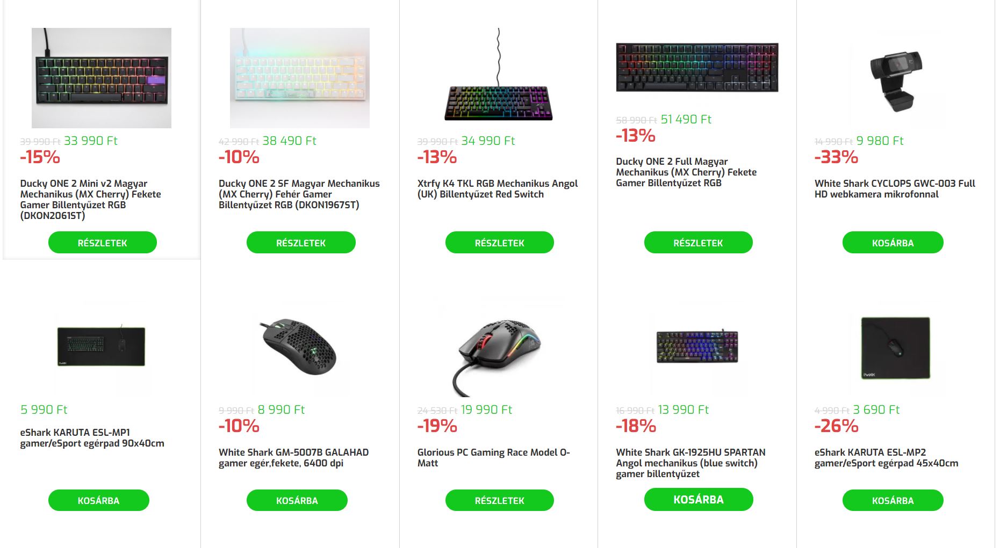Screen dimensions: 1000x548
Task: Click the White Shark CYCLOPS webcam image
Action: (x=896, y=78)
